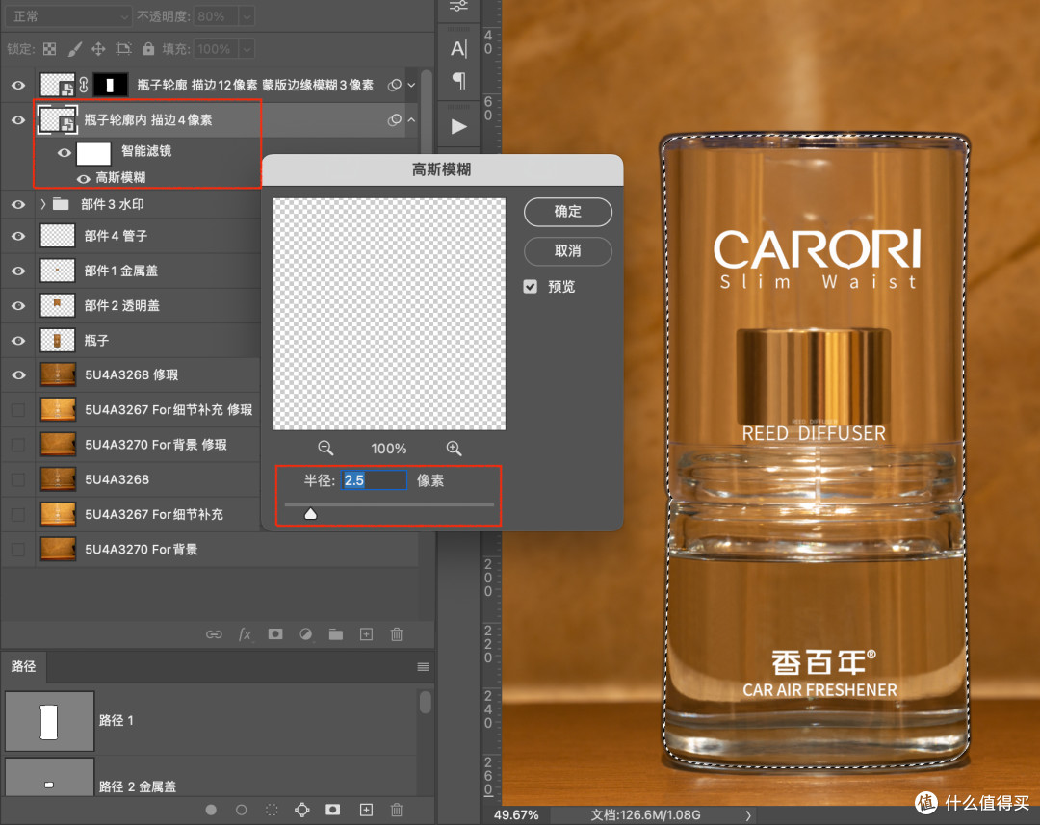Click the prevent artboard auto-nesting lock icon
Screen dimensions: 1040x825
click(123, 49)
